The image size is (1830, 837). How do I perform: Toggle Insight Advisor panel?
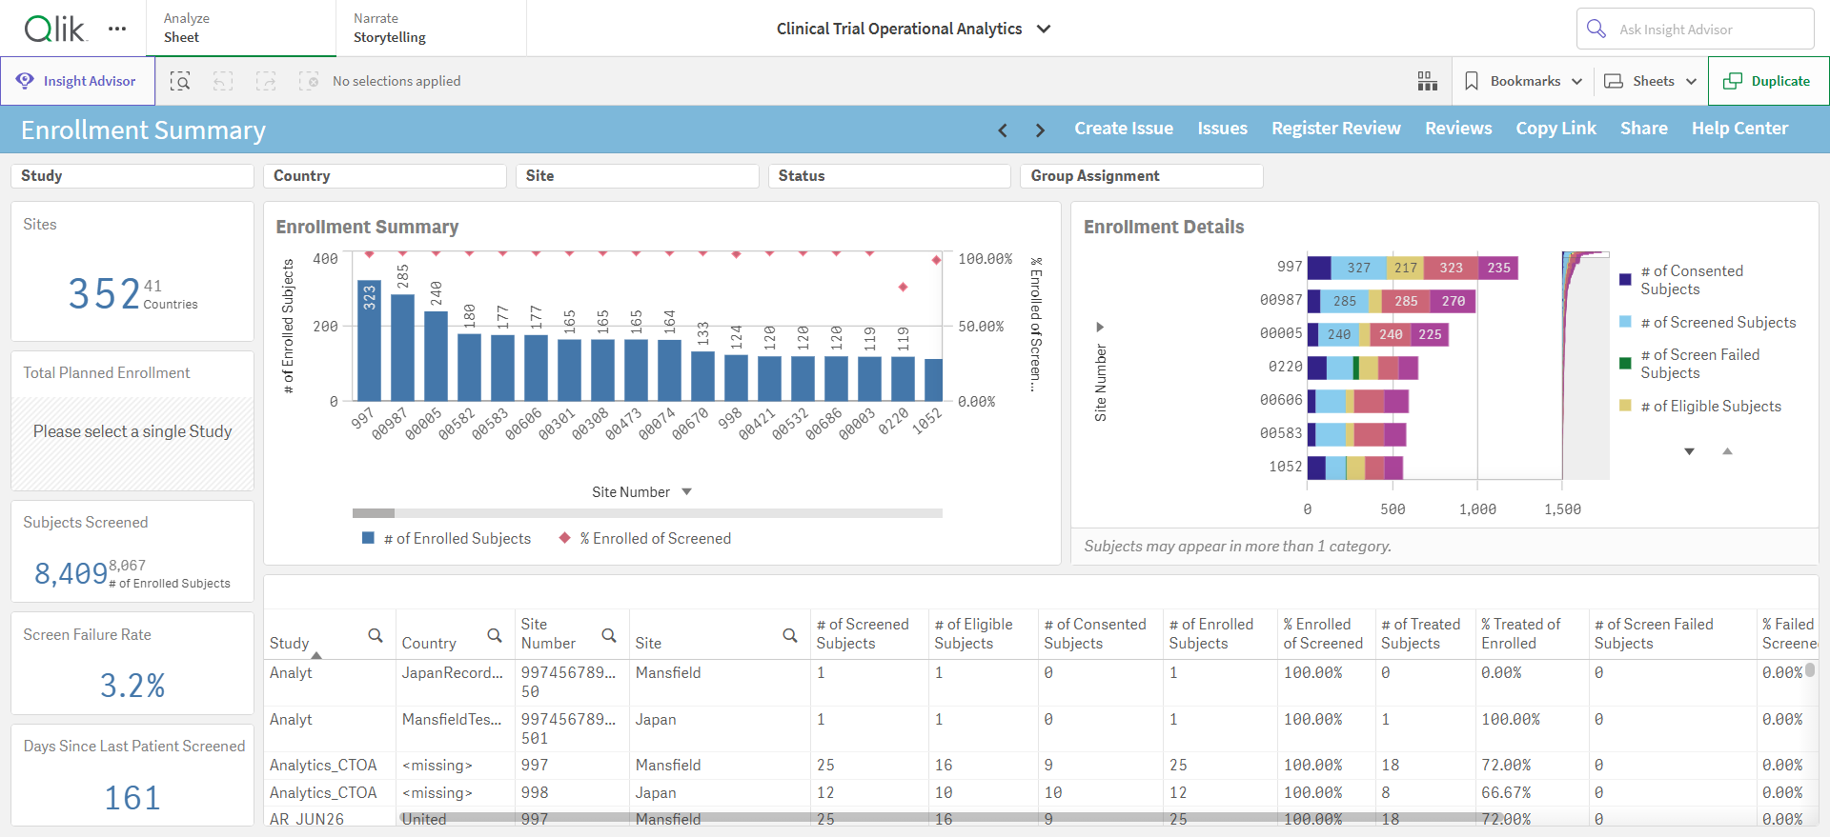tap(77, 81)
